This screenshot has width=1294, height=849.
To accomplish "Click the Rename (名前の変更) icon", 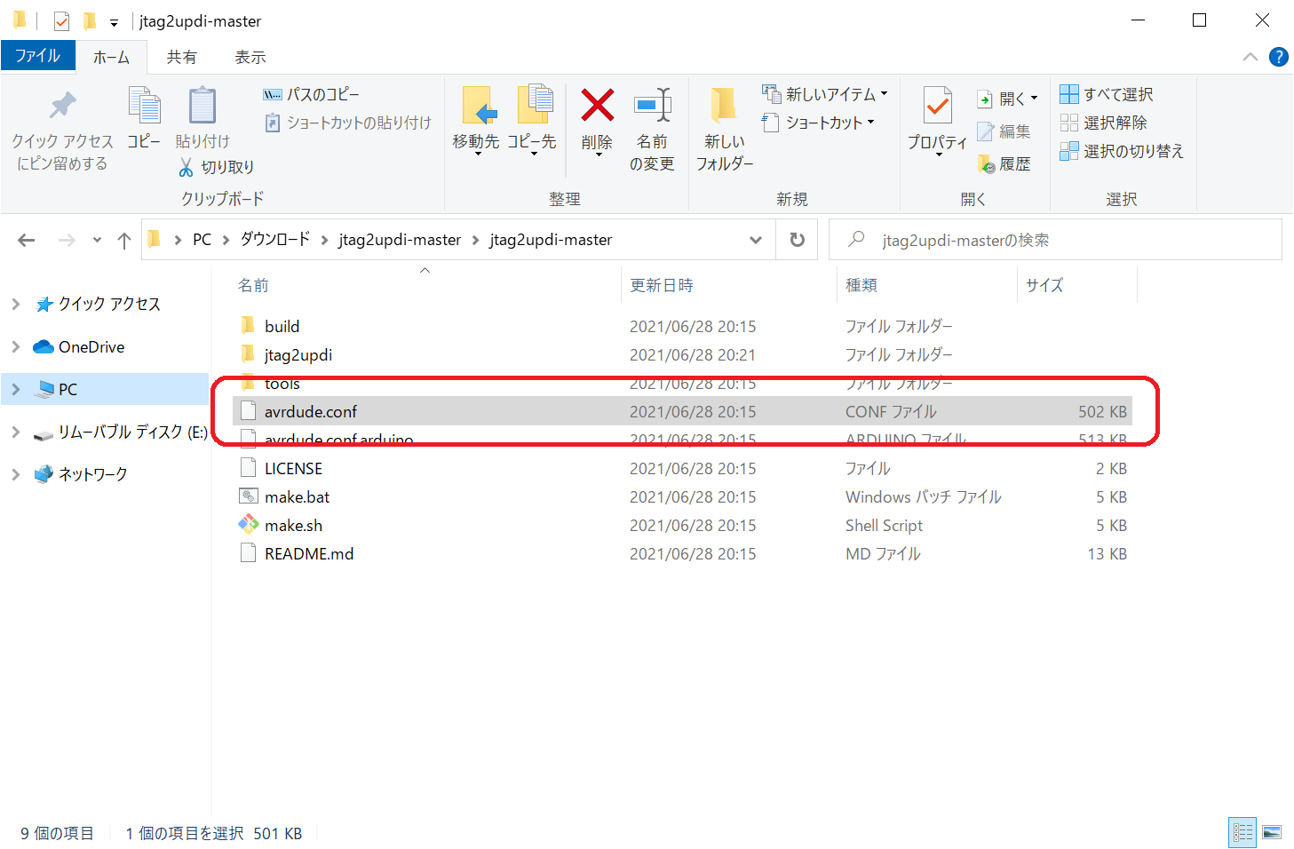I will coord(652,107).
